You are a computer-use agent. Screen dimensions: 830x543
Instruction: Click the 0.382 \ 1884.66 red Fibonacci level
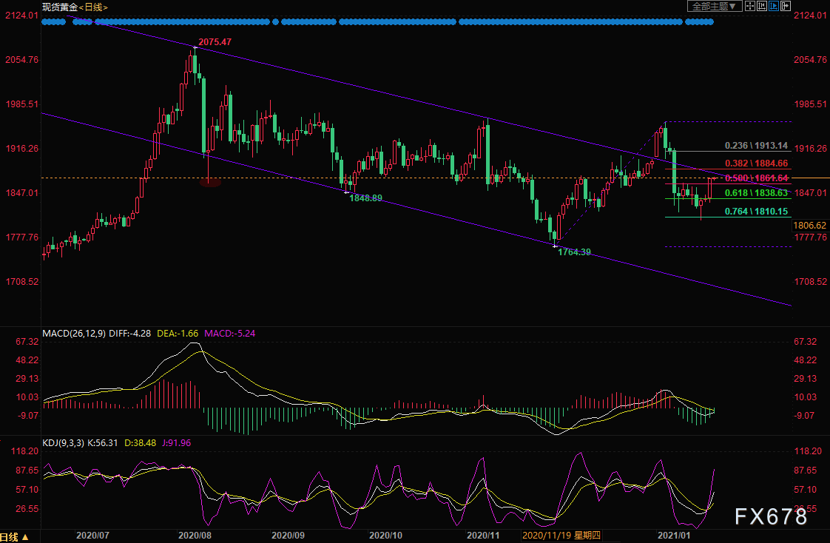(756, 163)
